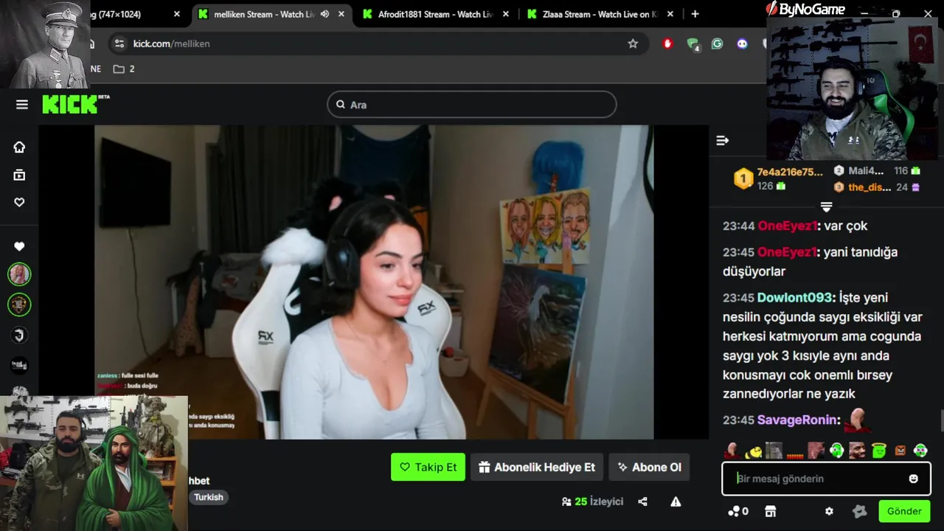944x531 pixels.
Task: Open the grey star-shaped icon next to Gönder
Action: click(859, 511)
